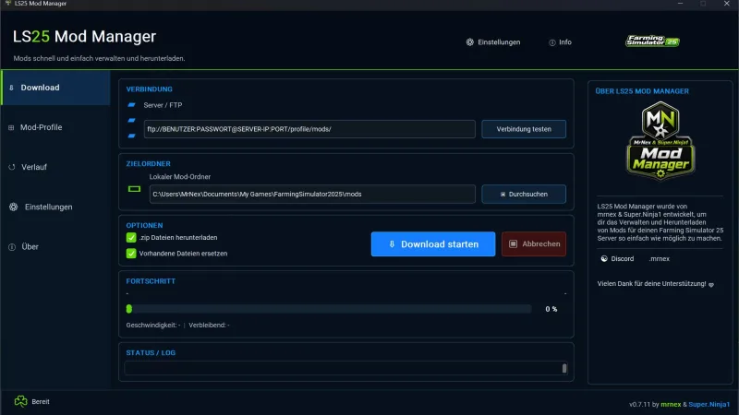Focus the Lokaler Mod-Ordner path field

[x=312, y=194]
